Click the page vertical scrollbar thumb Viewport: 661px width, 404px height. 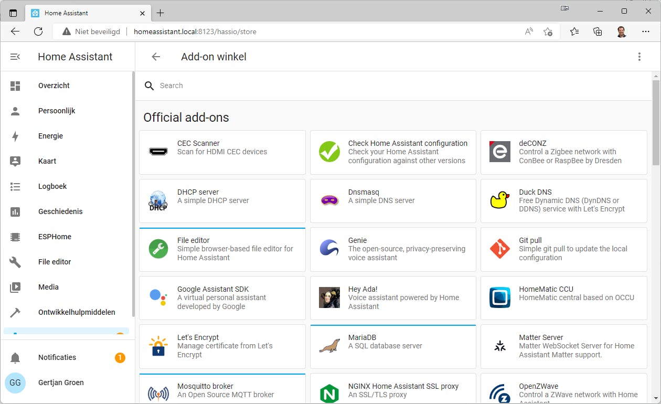656,123
